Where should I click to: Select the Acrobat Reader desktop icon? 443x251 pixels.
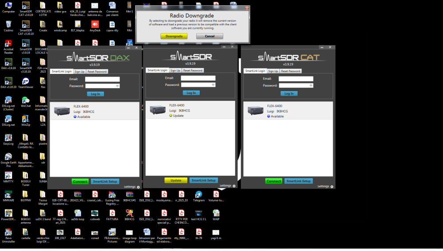(x=8, y=47)
